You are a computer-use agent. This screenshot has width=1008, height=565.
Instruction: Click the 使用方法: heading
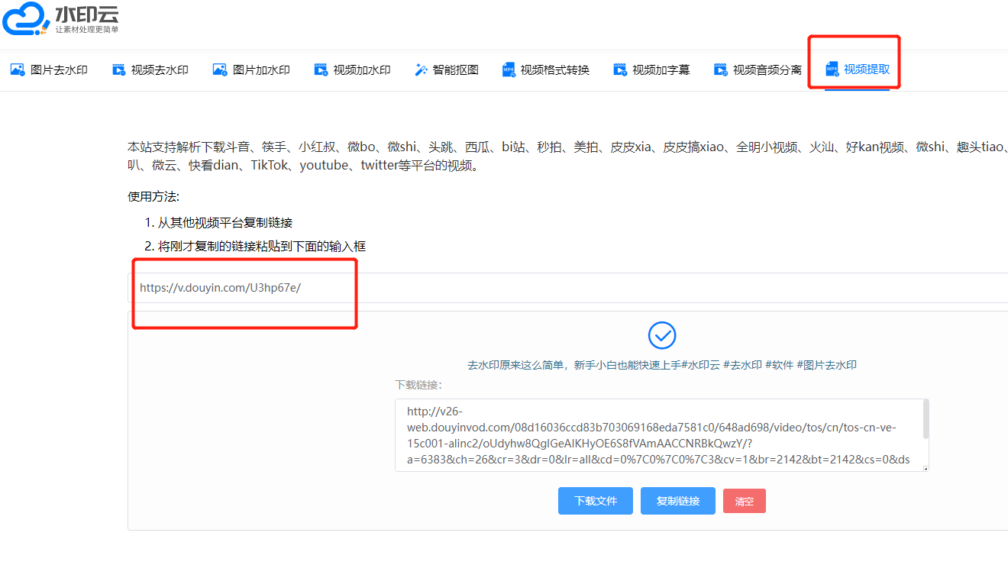tap(153, 196)
